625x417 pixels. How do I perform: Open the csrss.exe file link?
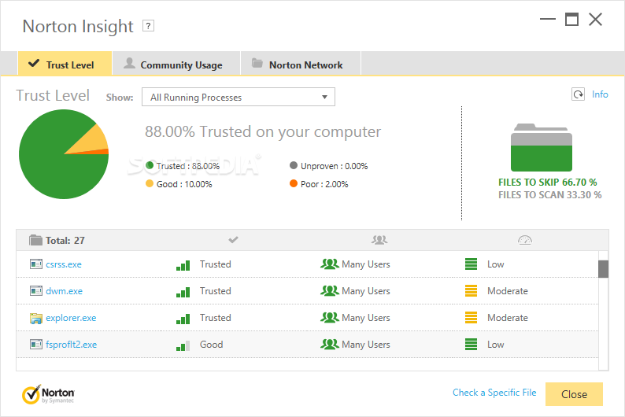click(x=64, y=264)
